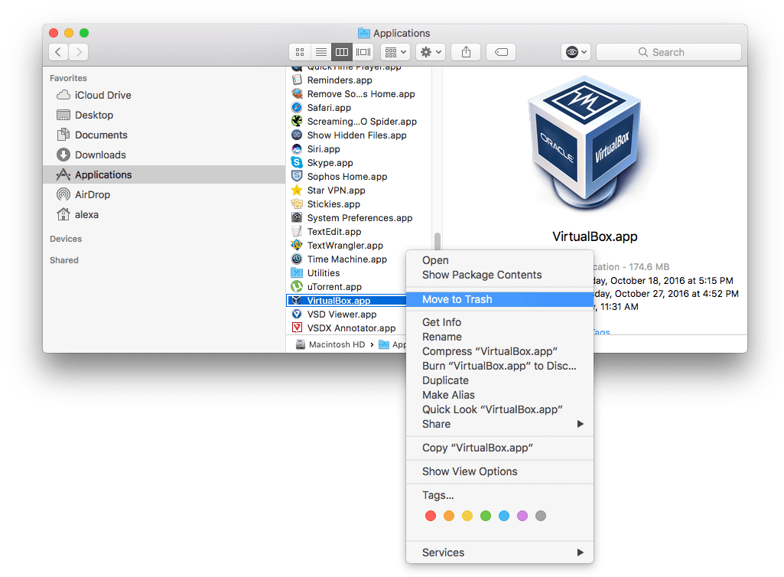Switch to list view
This screenshot has height=577, width=784.
coord(320,51)
